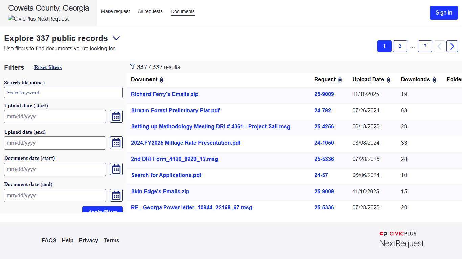Jump to page 7 of results
The width and height of the screenshot is (462, 259).
[425, 46]
